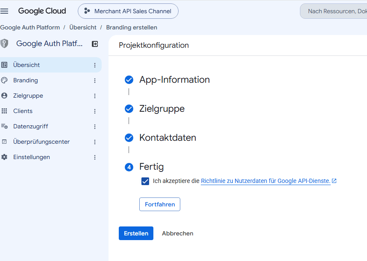Click the Überprüfungscenter checkmark icon

[x=4, y=142]
